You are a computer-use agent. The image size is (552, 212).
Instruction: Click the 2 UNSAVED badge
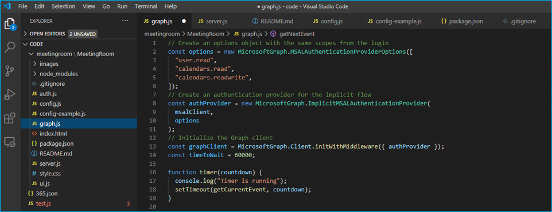(x=83, y=34)
